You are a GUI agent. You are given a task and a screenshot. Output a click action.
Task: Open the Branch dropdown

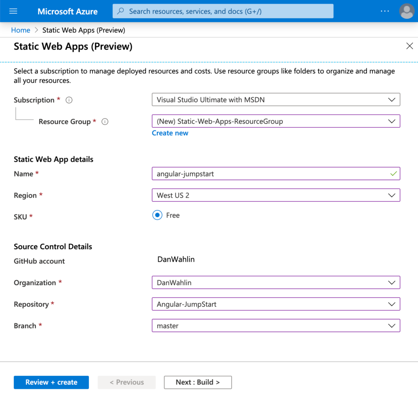pos(276,325)
